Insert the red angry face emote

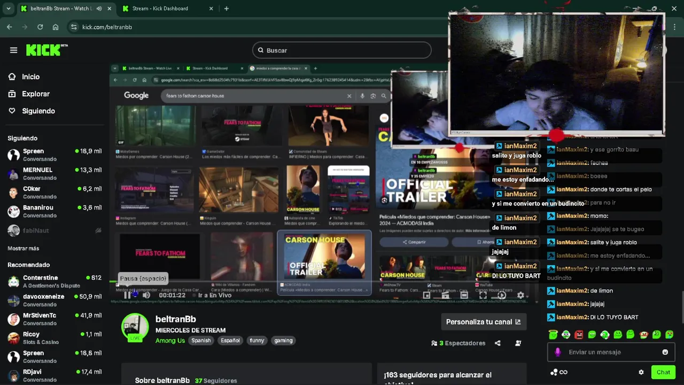579,335
